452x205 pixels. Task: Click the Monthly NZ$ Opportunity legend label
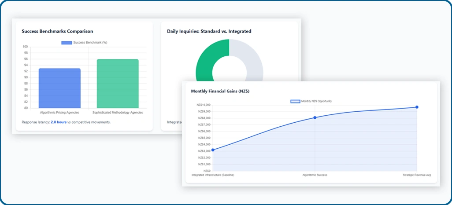click(316, 101)
